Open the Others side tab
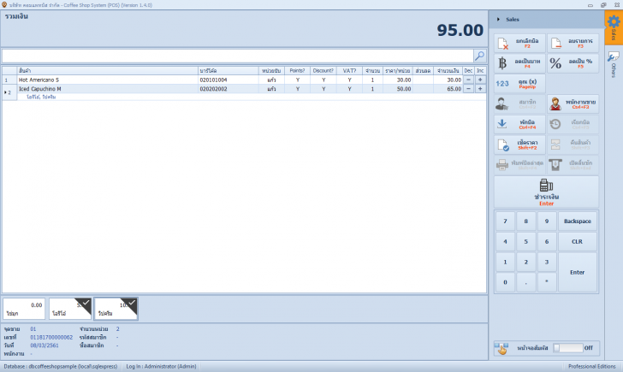The image size is (623, 372). [614, 65]
